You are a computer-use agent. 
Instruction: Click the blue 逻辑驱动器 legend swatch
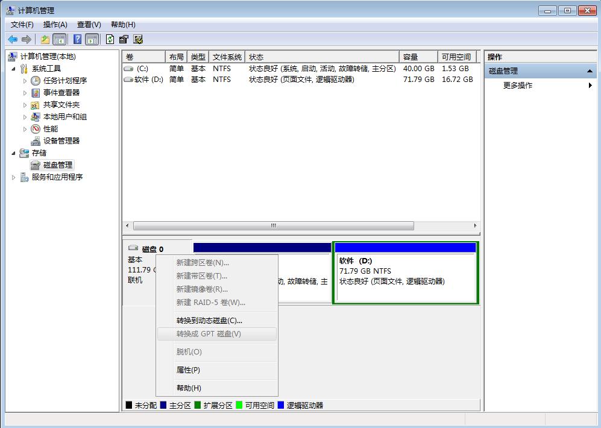click(x=280, y=405)
